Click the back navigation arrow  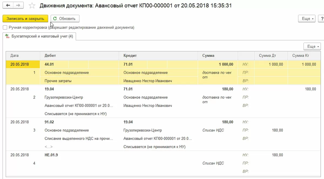tap(8, 5)
